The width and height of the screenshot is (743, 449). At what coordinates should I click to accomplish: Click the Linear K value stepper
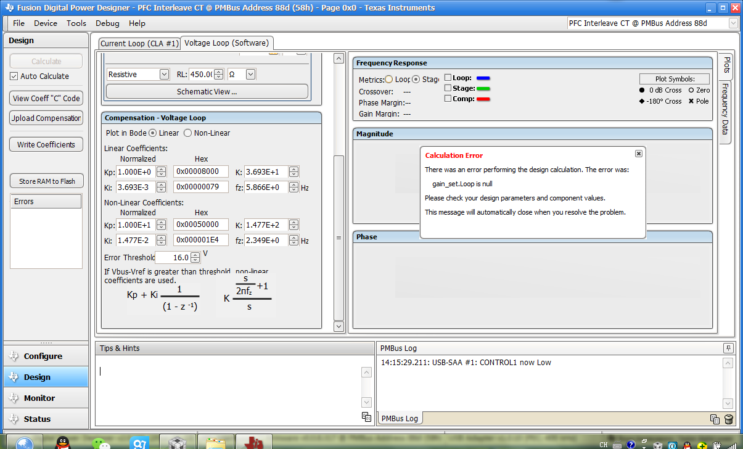coord(294,171)
